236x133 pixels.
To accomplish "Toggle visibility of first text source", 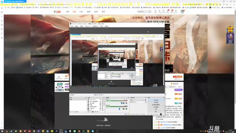I will 100,100.
